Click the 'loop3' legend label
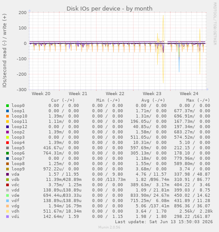This screenshot has width=219, height=232. tap(18, 137)
